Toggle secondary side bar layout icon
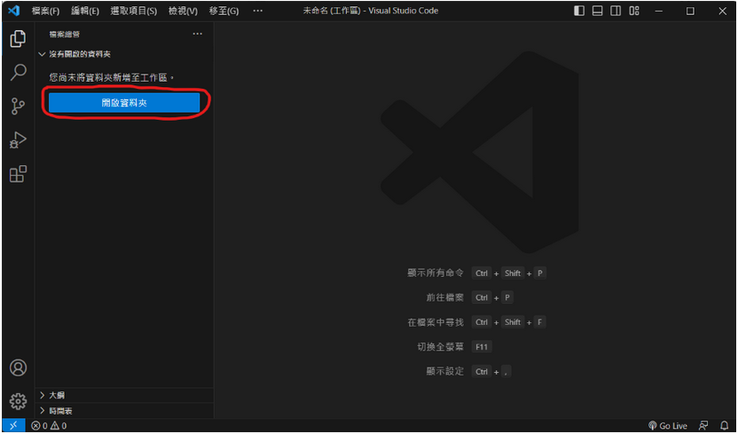 (x=616, y=11)
